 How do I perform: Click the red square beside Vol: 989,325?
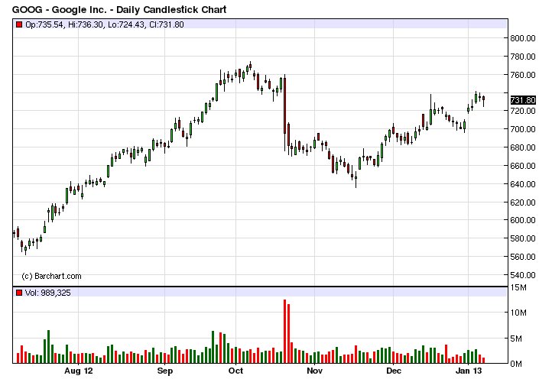click(x=19, y=293)
